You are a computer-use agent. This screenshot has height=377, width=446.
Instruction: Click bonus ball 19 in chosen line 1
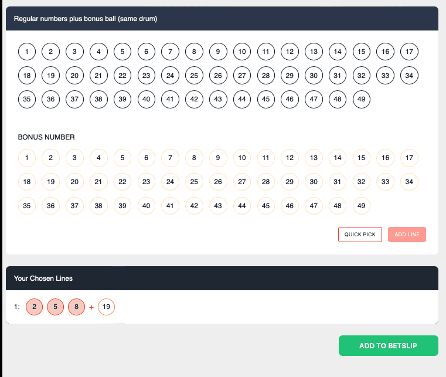click(106, 307)
